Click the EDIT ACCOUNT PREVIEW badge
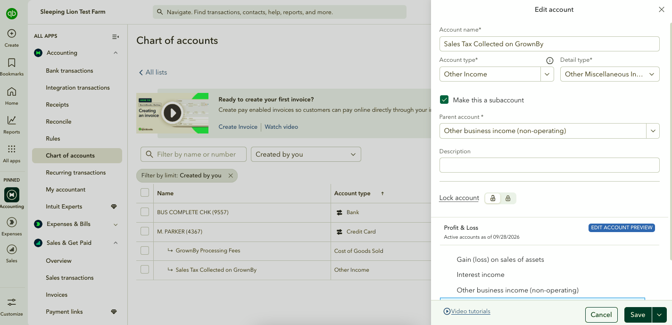Screen dimensions: 672x325 tap(622, 228)
